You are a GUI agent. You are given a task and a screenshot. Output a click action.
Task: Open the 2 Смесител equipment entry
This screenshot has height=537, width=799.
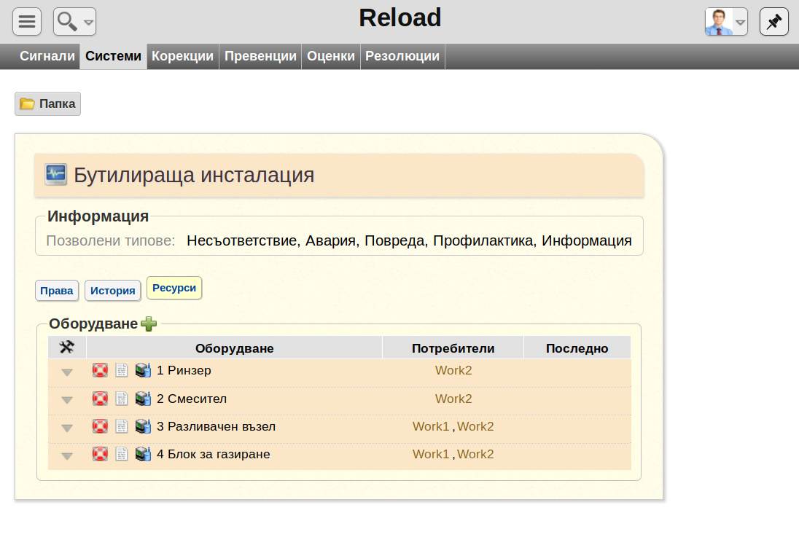pos(192,399)
